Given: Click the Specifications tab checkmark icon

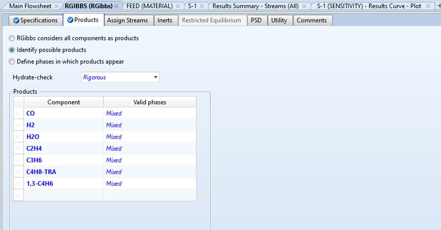Looking at the screenshot, I should [x=16, y=20].
